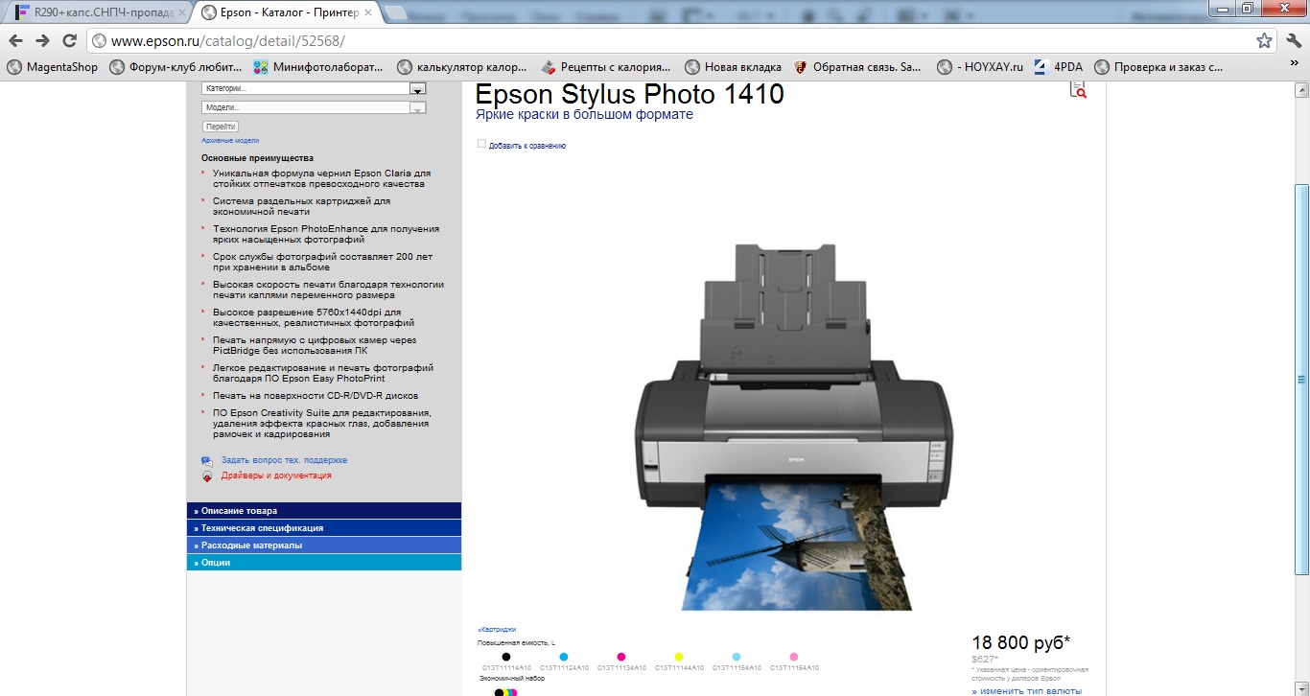Select the light magenta cartridge C13T11164A10 dot

click(794, 657)
